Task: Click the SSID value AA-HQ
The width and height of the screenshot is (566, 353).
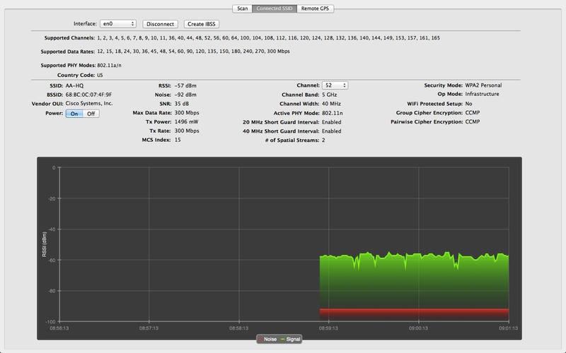Action: click(x=74, y=85)
